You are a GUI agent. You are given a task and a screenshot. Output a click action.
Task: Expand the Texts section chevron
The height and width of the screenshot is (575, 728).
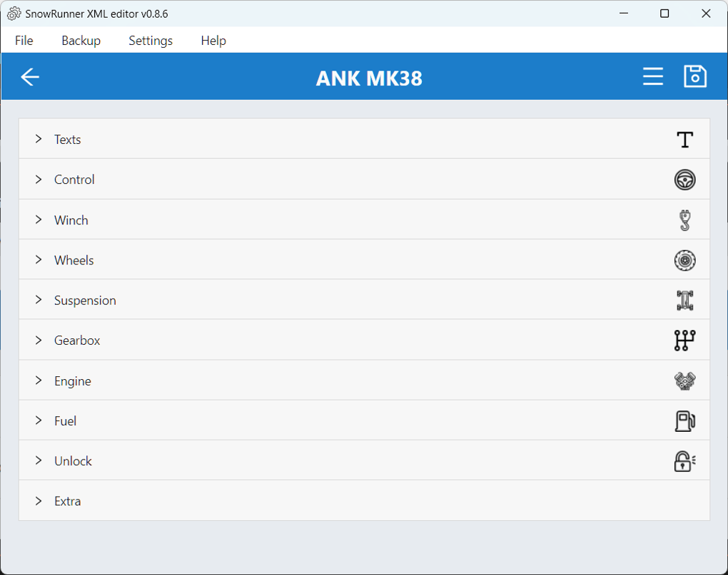pos(39,139)
